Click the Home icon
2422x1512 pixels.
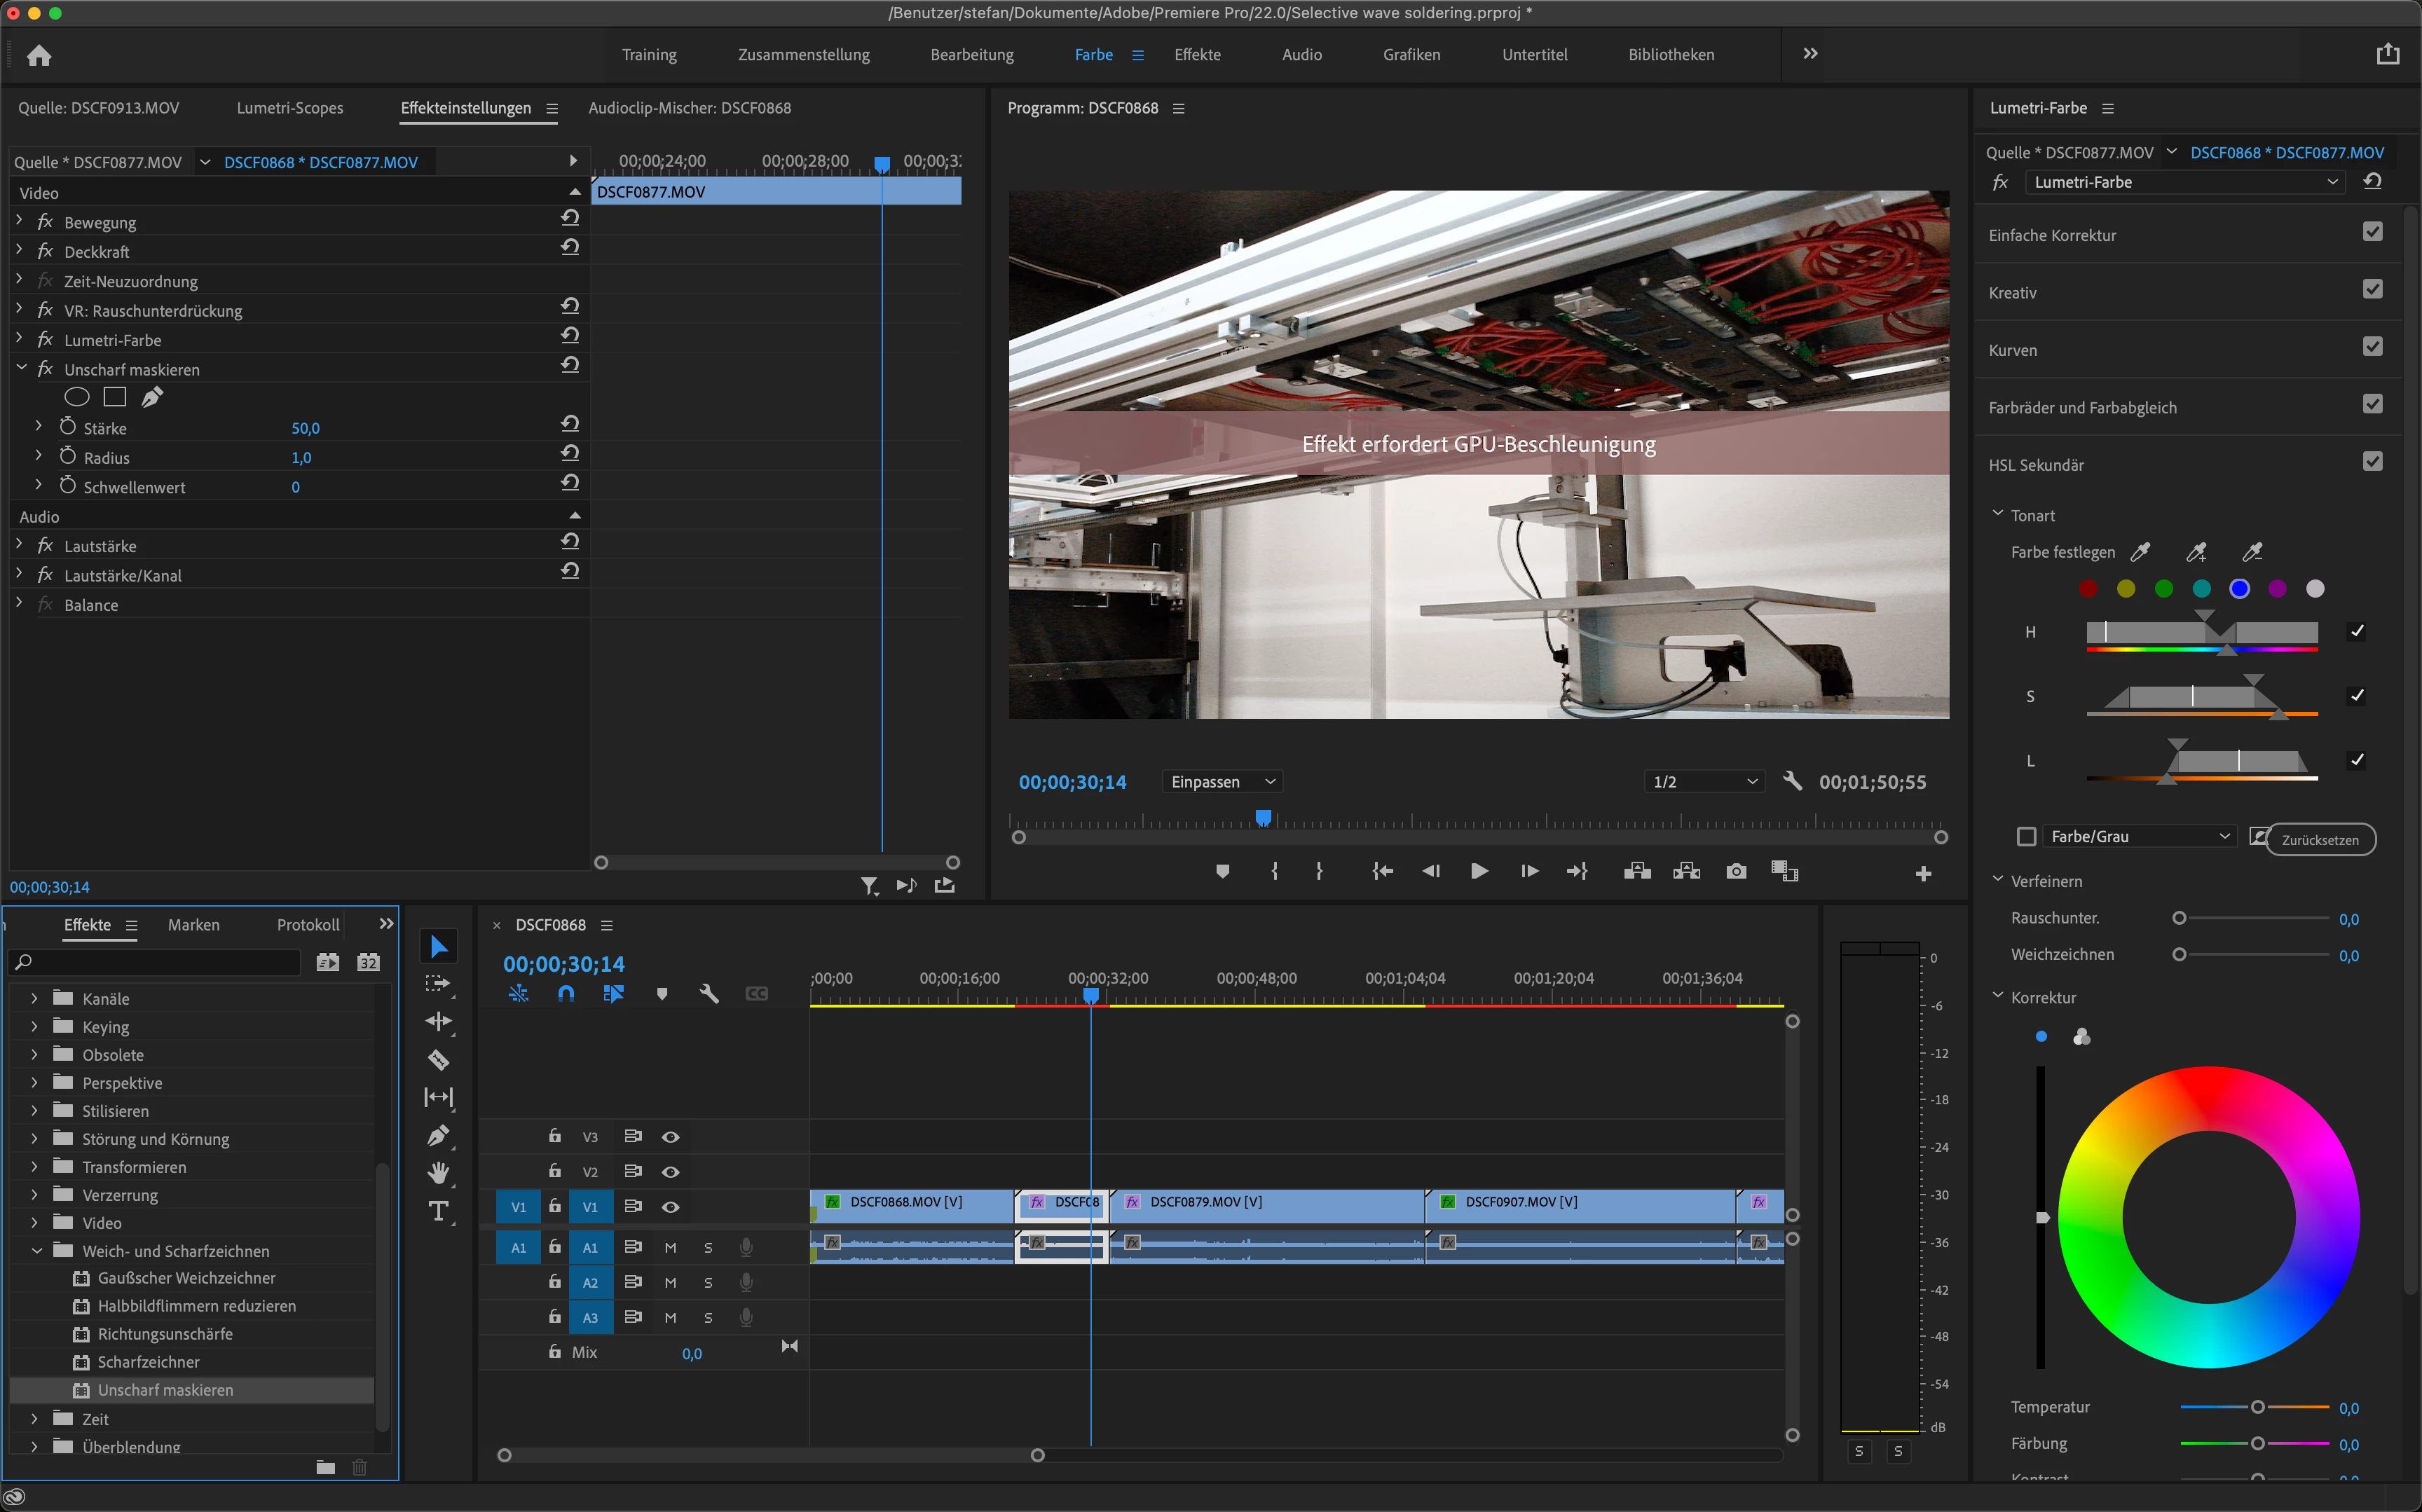coord(39,55)
